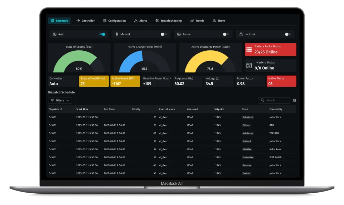This screenshot has height=205, width=344.
Task: Click the Auto mode 'A' icon
Action: point(55,34)
